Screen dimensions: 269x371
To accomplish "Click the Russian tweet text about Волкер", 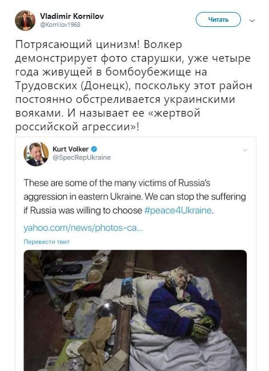I will click(133, 86).
